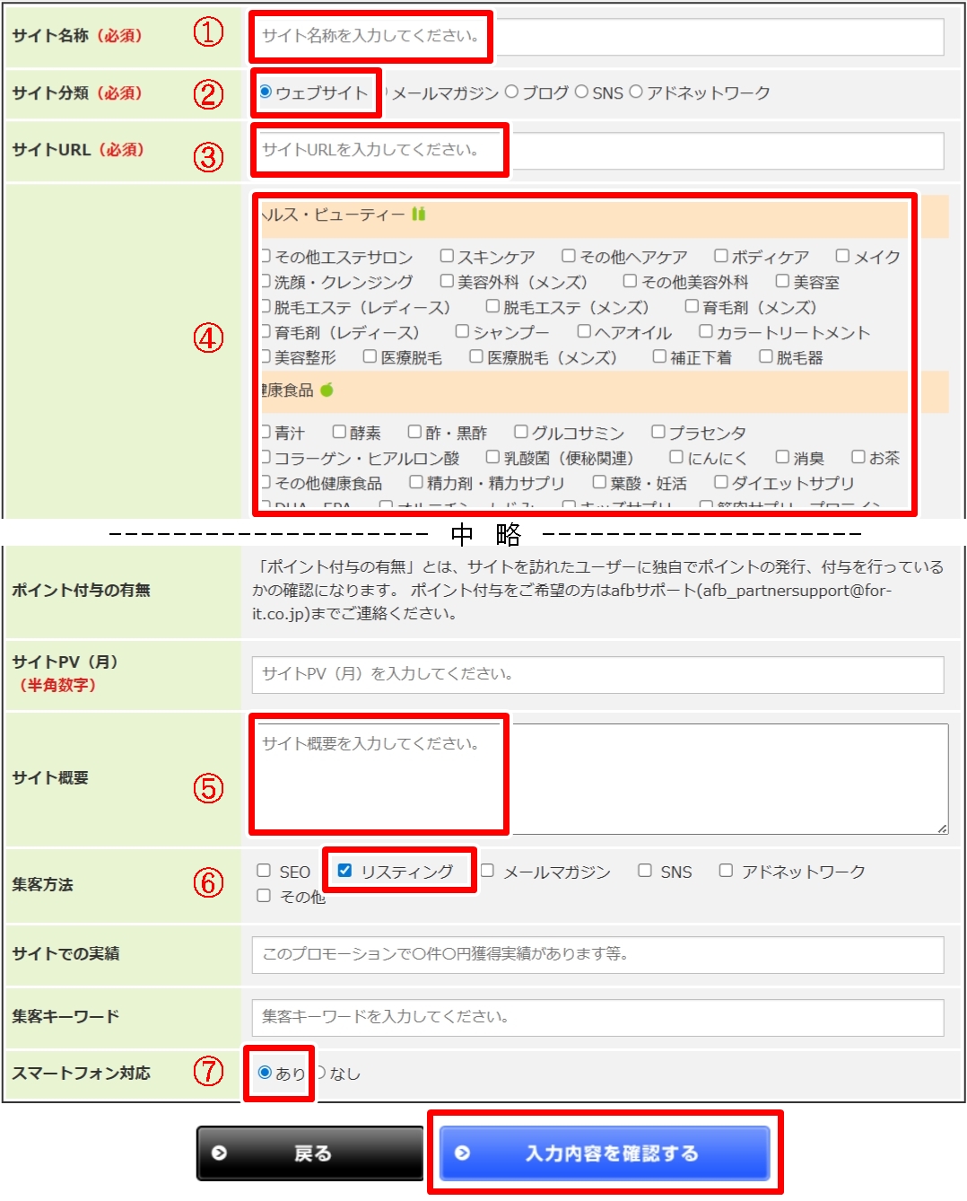Check the その他健康食品 checkbox
The image size is (967, 1201).
(x=266, y=482)
